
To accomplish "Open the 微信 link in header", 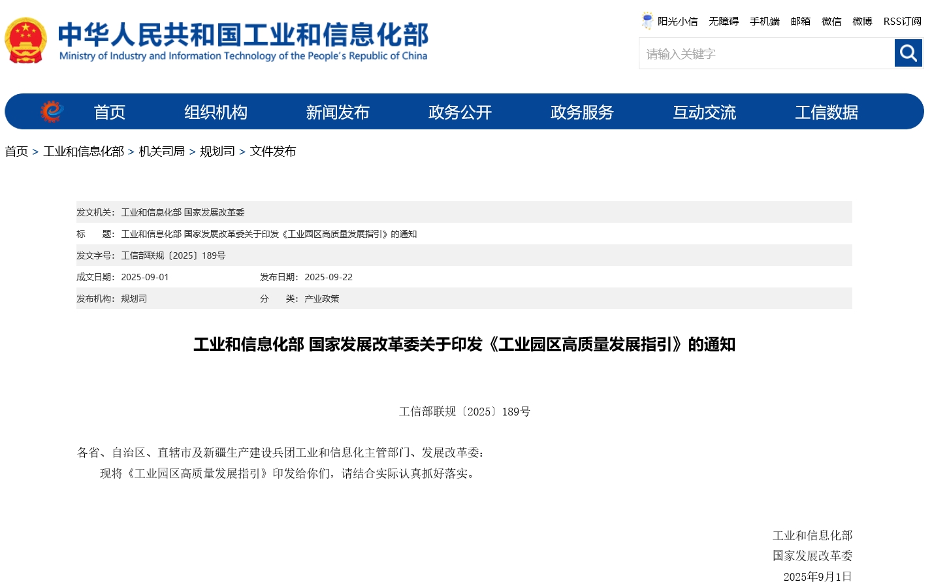I will pyautogui.click(x=831, y=22).
